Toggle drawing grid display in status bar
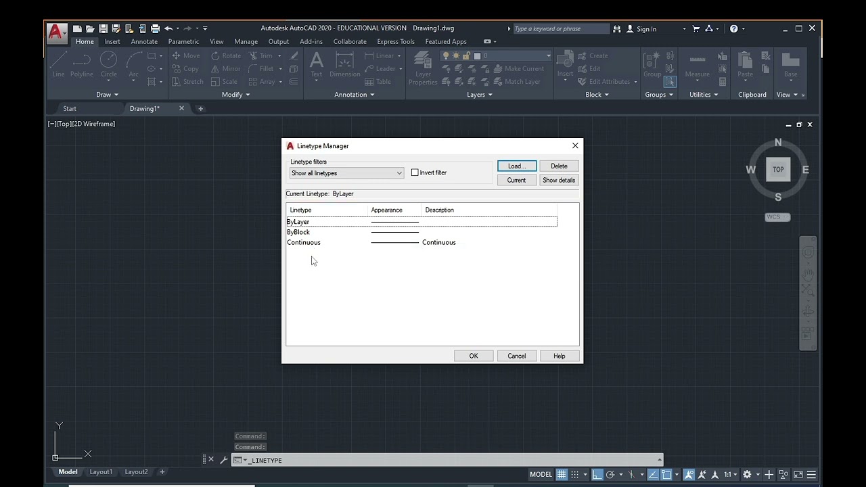This screenshot has height=487, width=866. (x=562, y=475)
